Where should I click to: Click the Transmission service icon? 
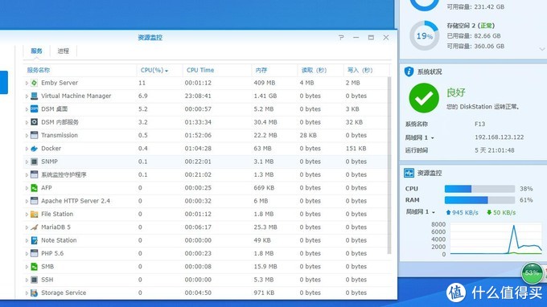click(34, 135)
